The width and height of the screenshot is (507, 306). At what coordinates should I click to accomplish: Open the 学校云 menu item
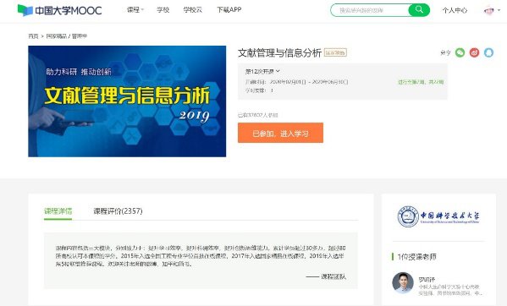click(x=192, y=10)
